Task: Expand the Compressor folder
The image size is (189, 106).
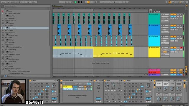Action: (5, 28)
